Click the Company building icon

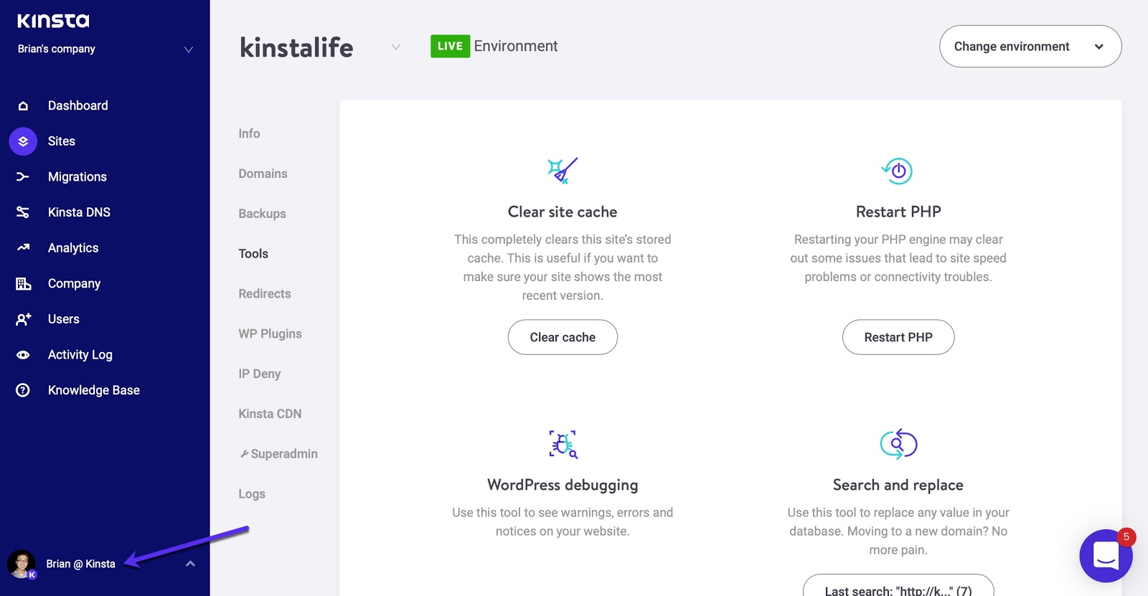pos(22,283)
